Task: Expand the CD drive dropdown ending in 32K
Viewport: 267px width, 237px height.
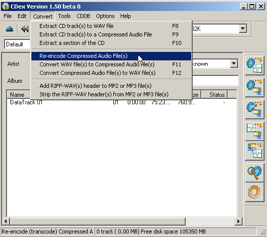Action: (x=243, y=29)
